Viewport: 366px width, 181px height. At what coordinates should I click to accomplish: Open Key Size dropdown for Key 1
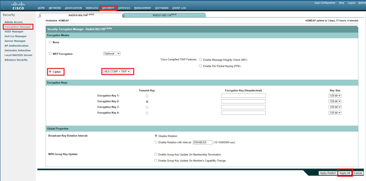coord(335,96)
